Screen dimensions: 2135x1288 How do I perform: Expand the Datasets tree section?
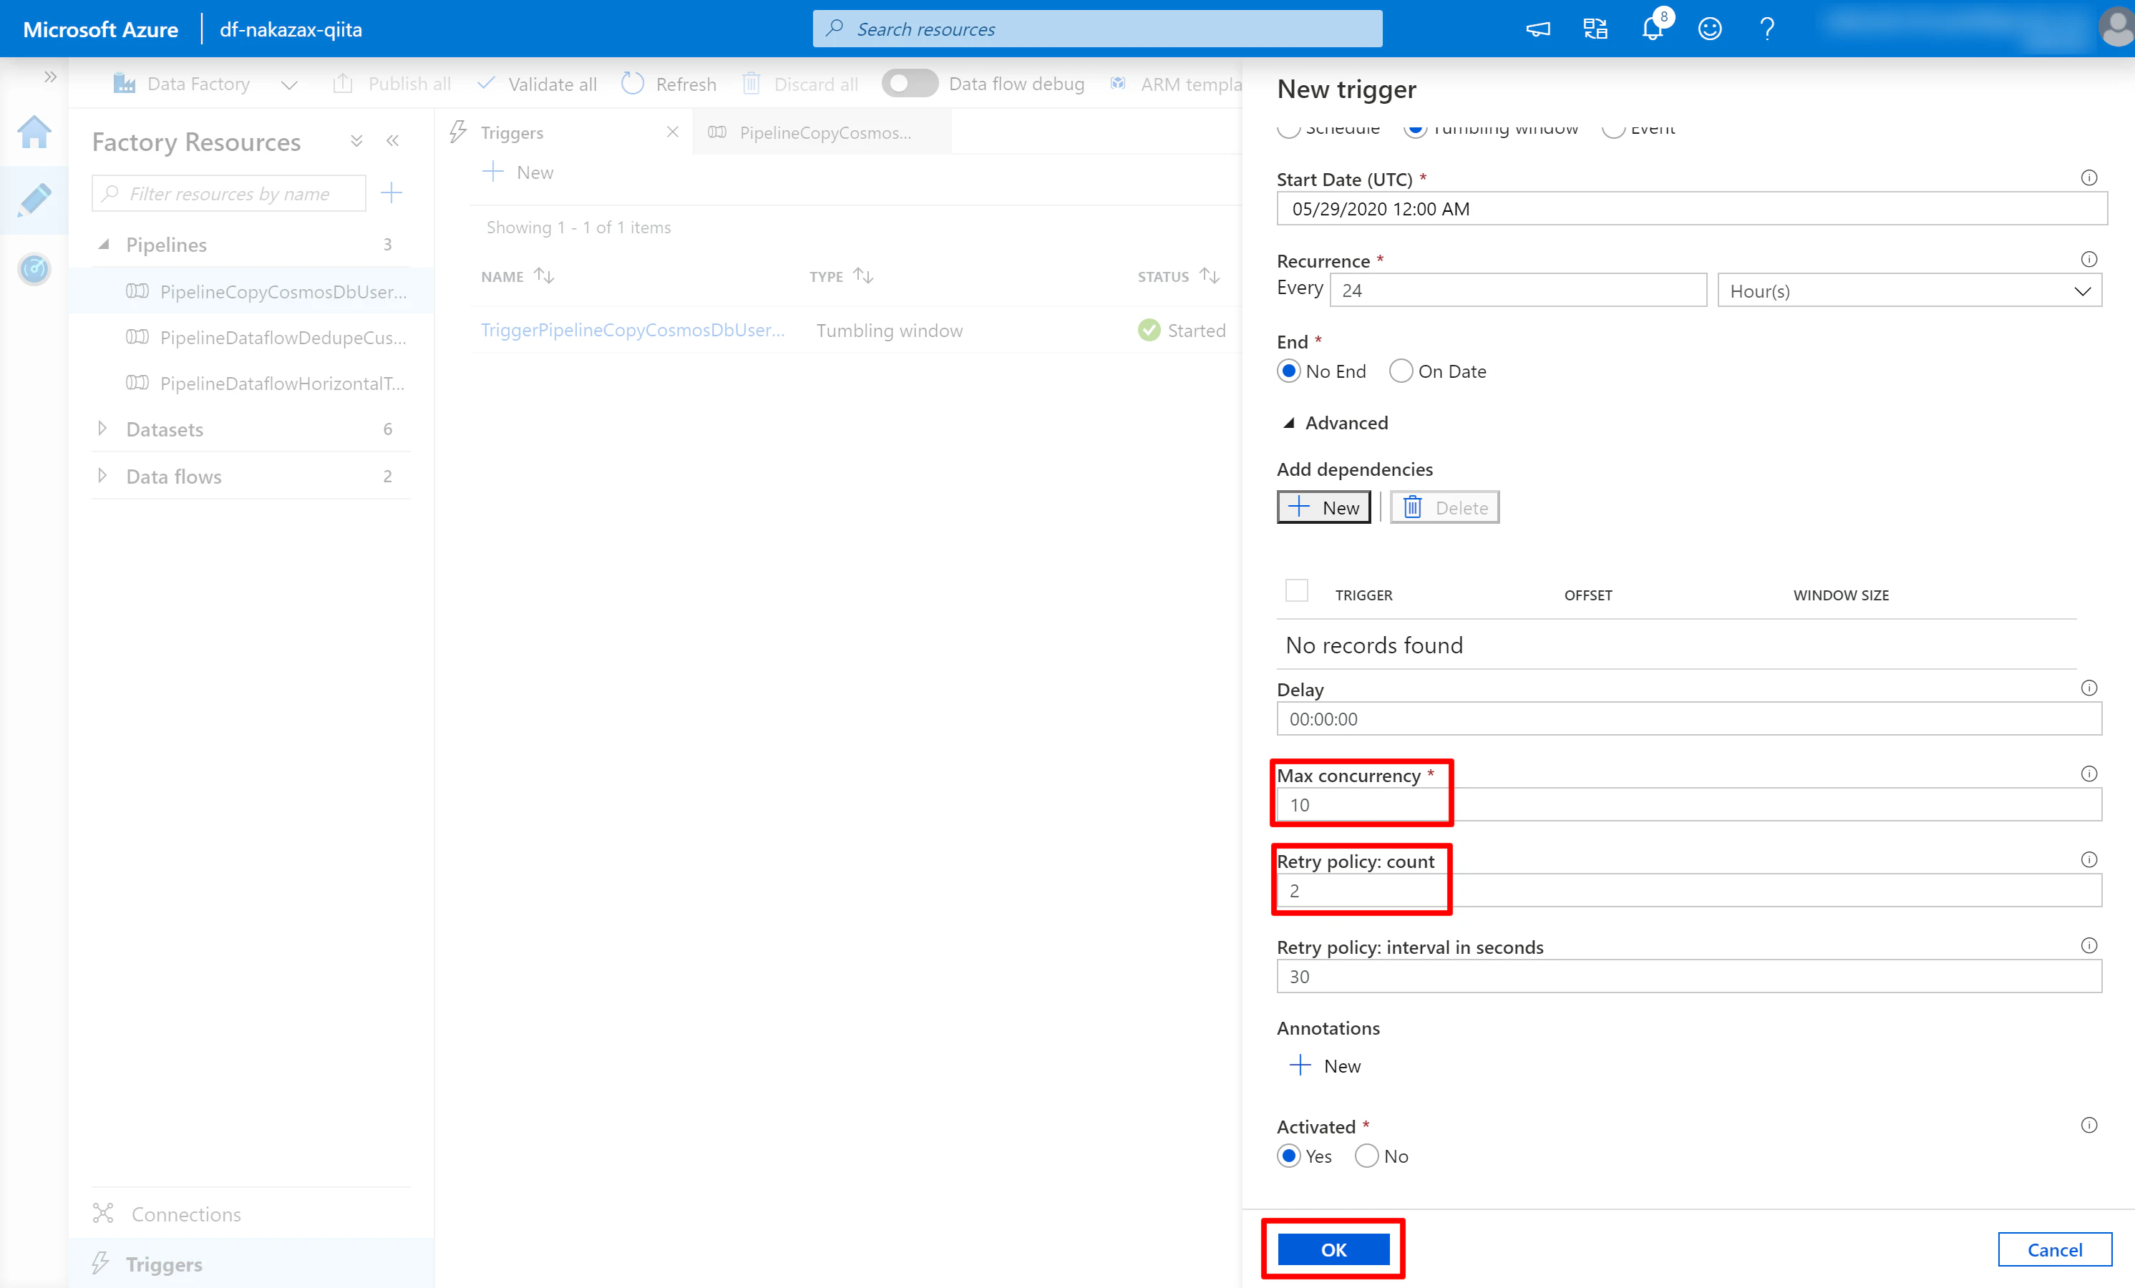102,428
